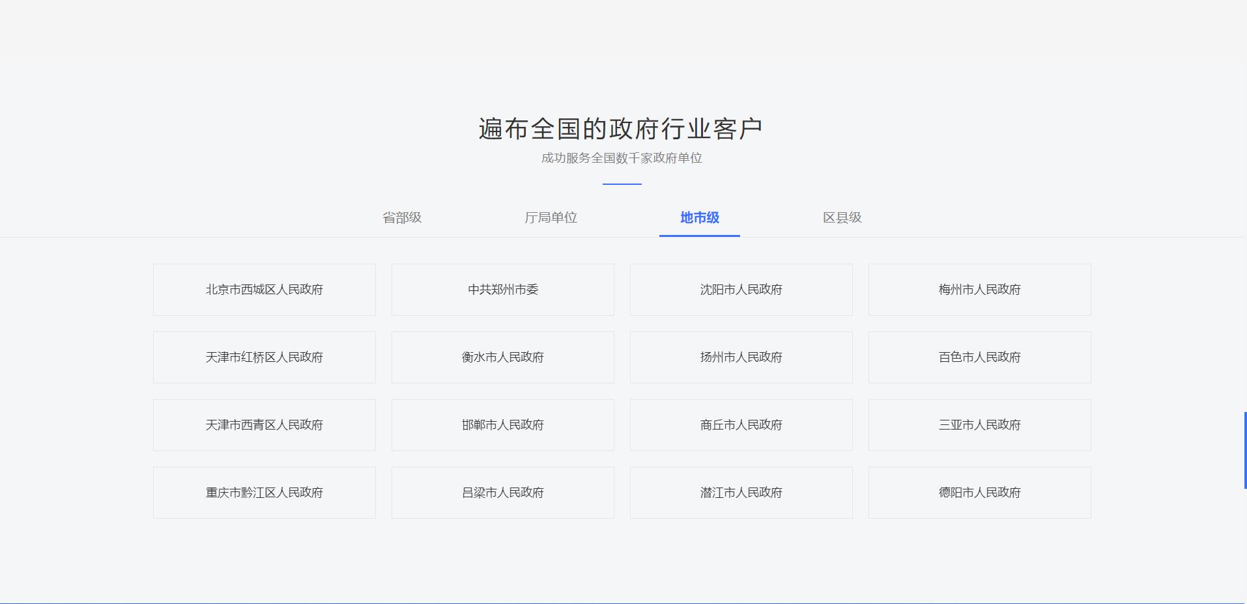1247x604 pixels.
Task: Select the 地市级 tab
Action: (699, 217)
